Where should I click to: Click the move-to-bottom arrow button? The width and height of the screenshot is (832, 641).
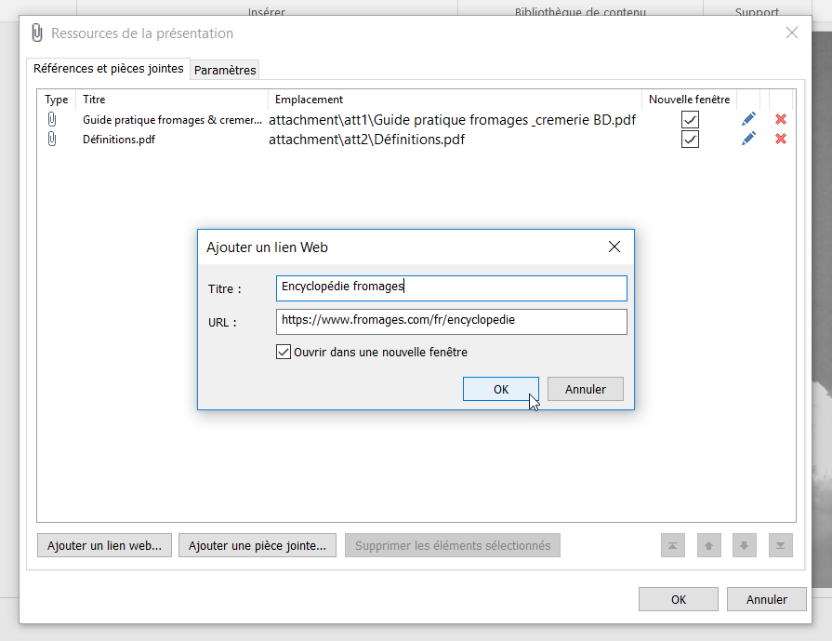coord(780,546)
